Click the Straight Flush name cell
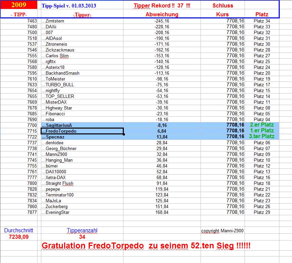The image size is (292, 263). (82, 183)
